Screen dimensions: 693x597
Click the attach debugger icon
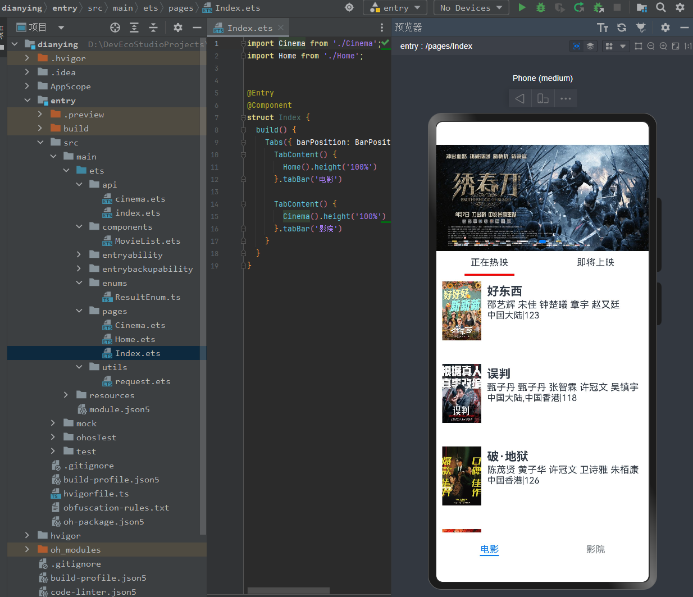(x=599, y=7)
